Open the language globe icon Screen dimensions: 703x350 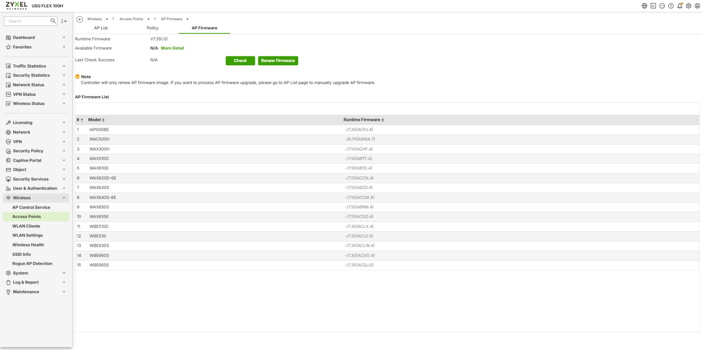644,6
